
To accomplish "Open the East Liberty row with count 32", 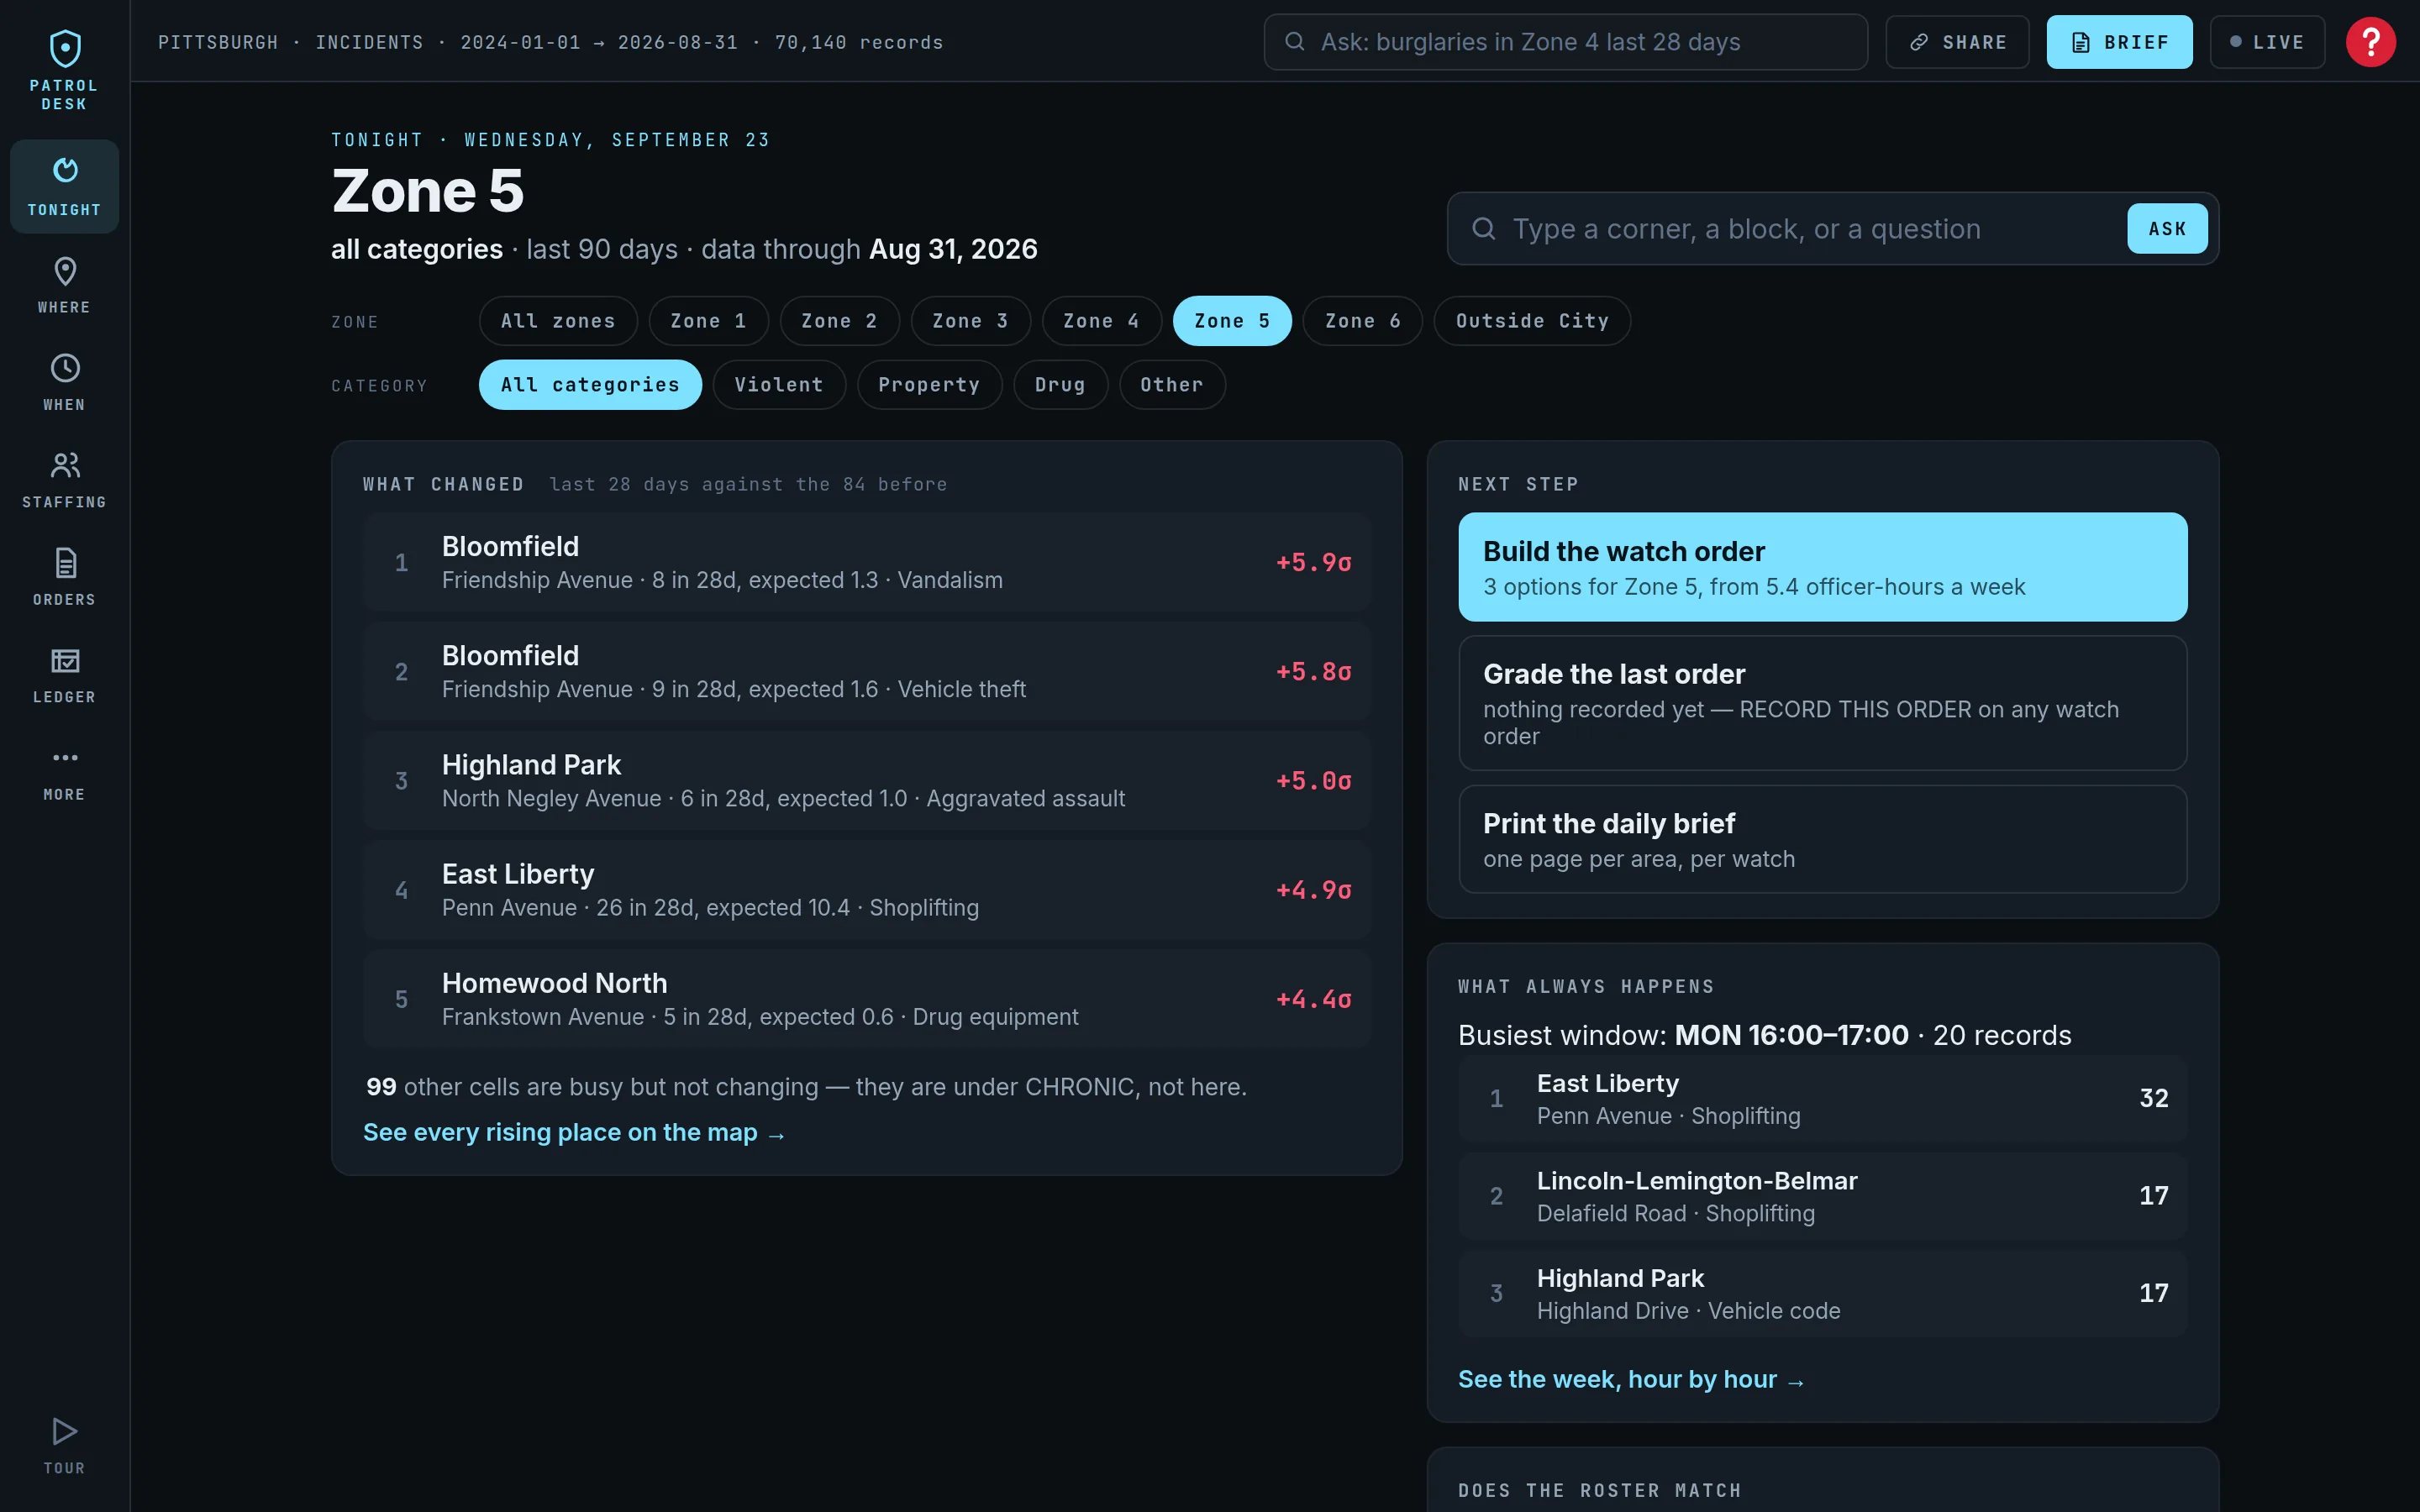I will coord(1822,1098).
